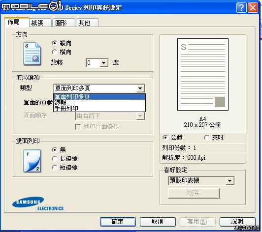Click the 套用(A) apply button

[x=197, y=222]
